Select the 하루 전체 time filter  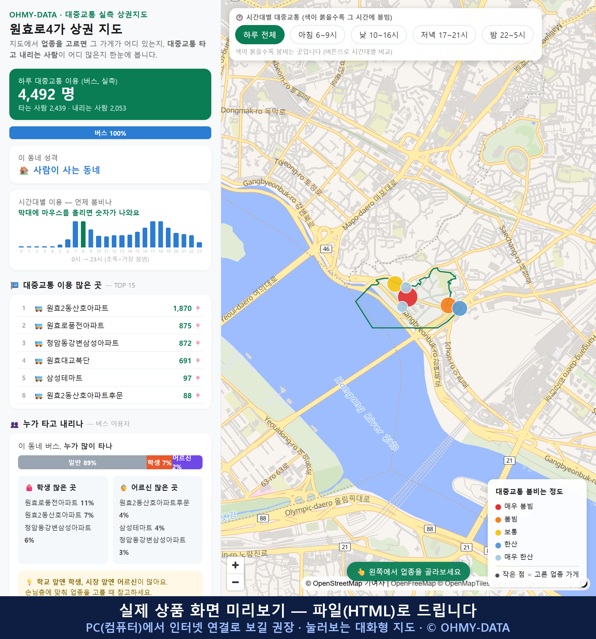(x=260, y=35)
